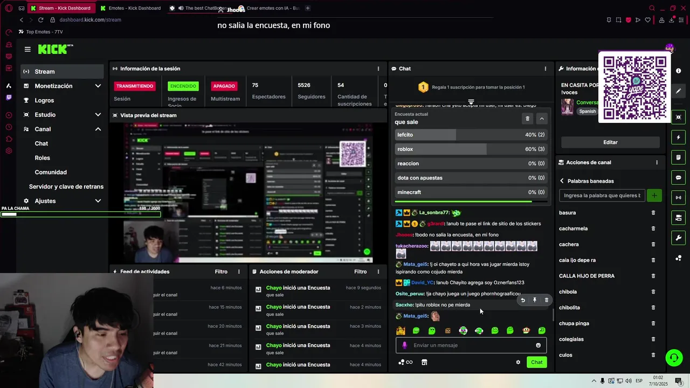Focus the Enviar un mensaje field

coord(471,345)
